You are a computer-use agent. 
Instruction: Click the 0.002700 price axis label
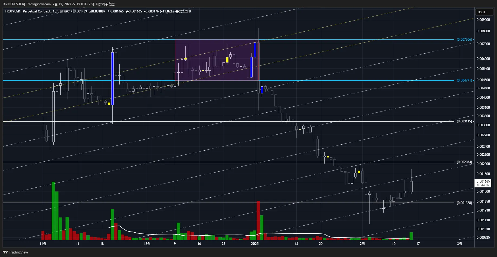483,135
